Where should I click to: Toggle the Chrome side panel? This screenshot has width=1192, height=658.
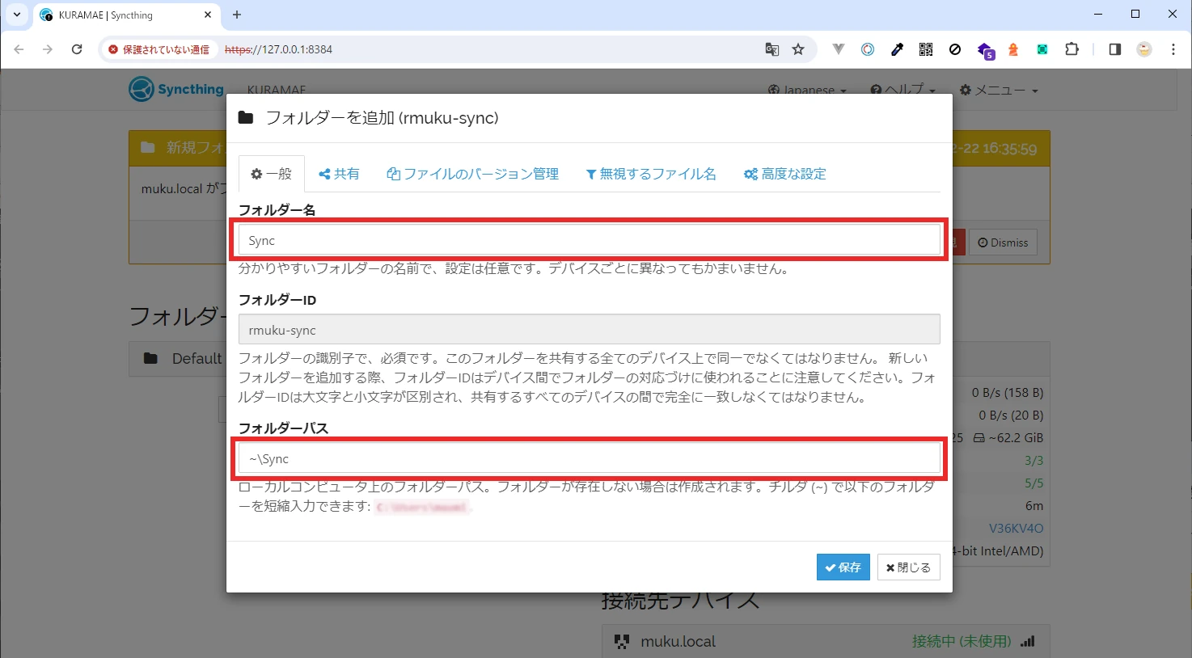coord(1115,49)
